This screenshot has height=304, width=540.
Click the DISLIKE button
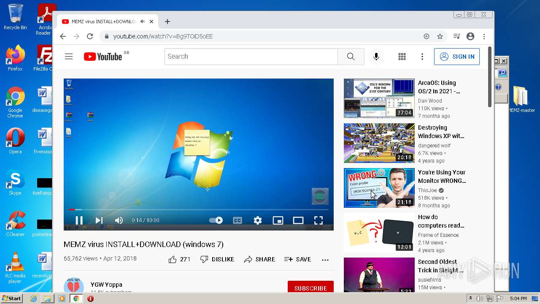click(217, 259)
